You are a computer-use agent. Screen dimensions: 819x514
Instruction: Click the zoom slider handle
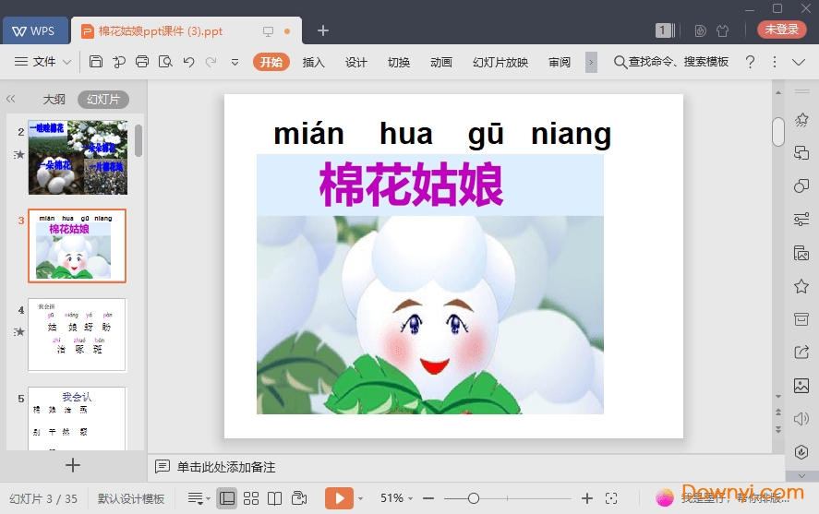tap(474, 498)
